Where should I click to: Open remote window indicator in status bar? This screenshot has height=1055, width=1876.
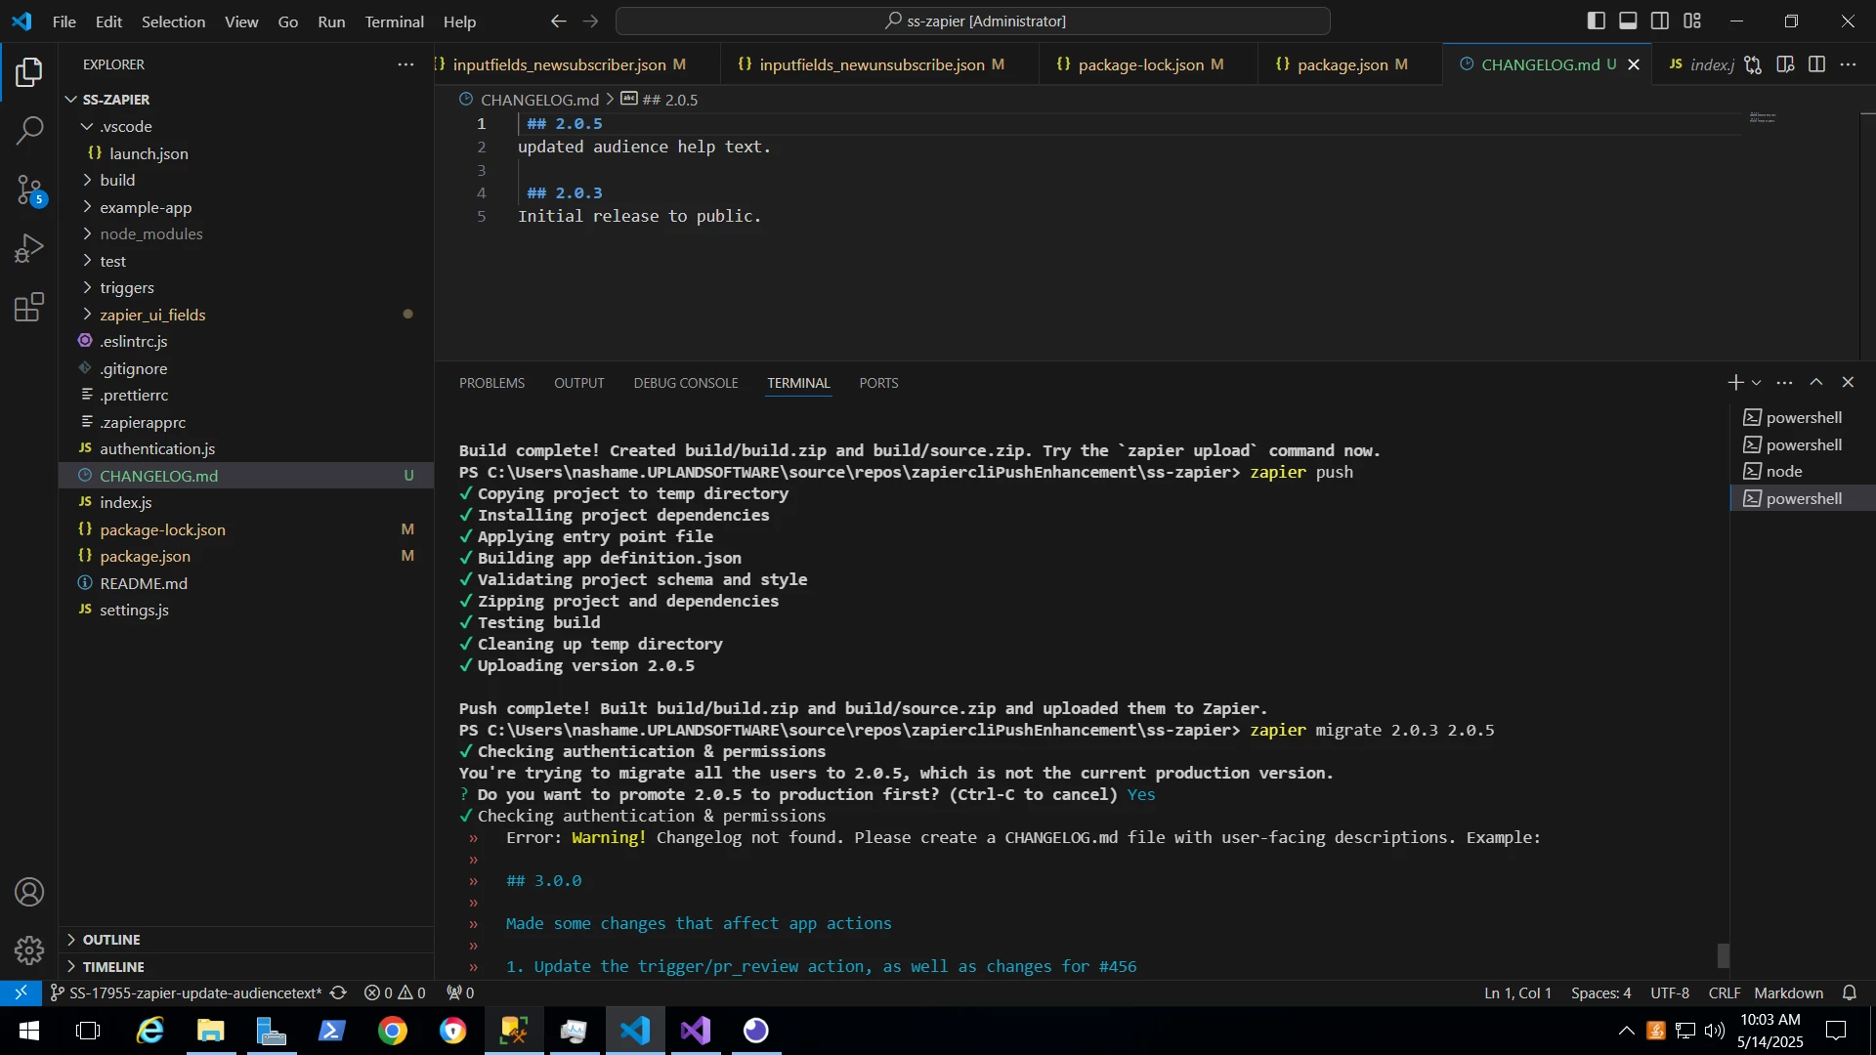[x=21, y=993]
